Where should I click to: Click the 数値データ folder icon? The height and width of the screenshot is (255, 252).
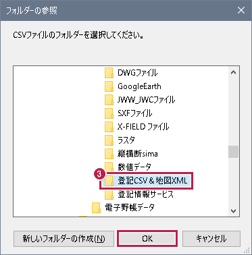point(109,167)
